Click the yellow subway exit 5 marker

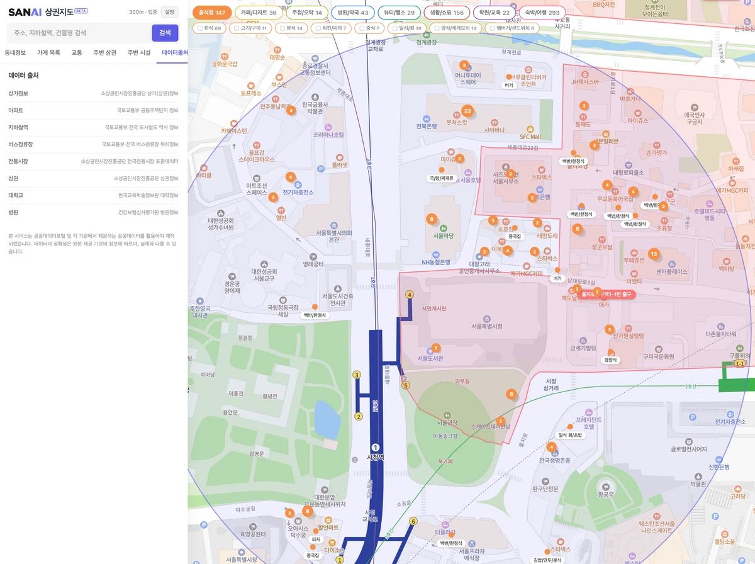(x=406, y=385)
